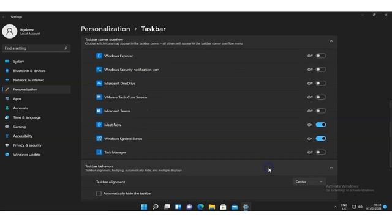
Task: Open Microsoft Store from taskbar
Action: pos(223,207)
